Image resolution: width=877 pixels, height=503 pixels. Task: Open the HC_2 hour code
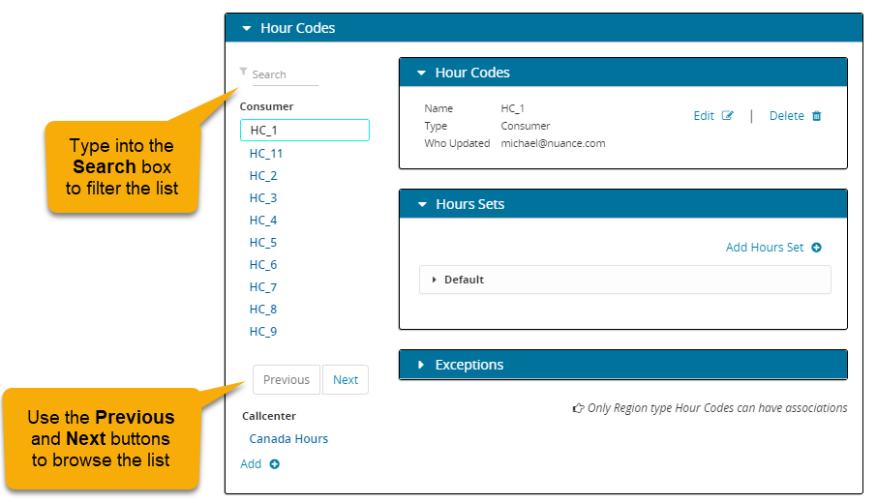tap(263, 175)
